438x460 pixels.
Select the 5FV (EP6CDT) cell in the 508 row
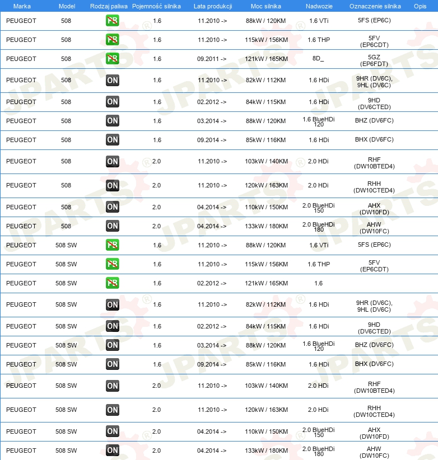pyautogui.click(x=374, y=41)
